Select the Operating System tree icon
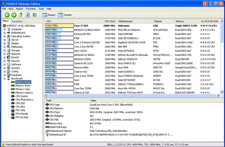 pyautogui.click(x=9, y=36)
